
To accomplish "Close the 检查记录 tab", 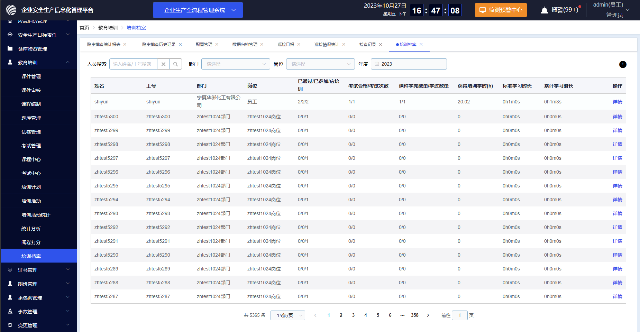I will point(381,45).
